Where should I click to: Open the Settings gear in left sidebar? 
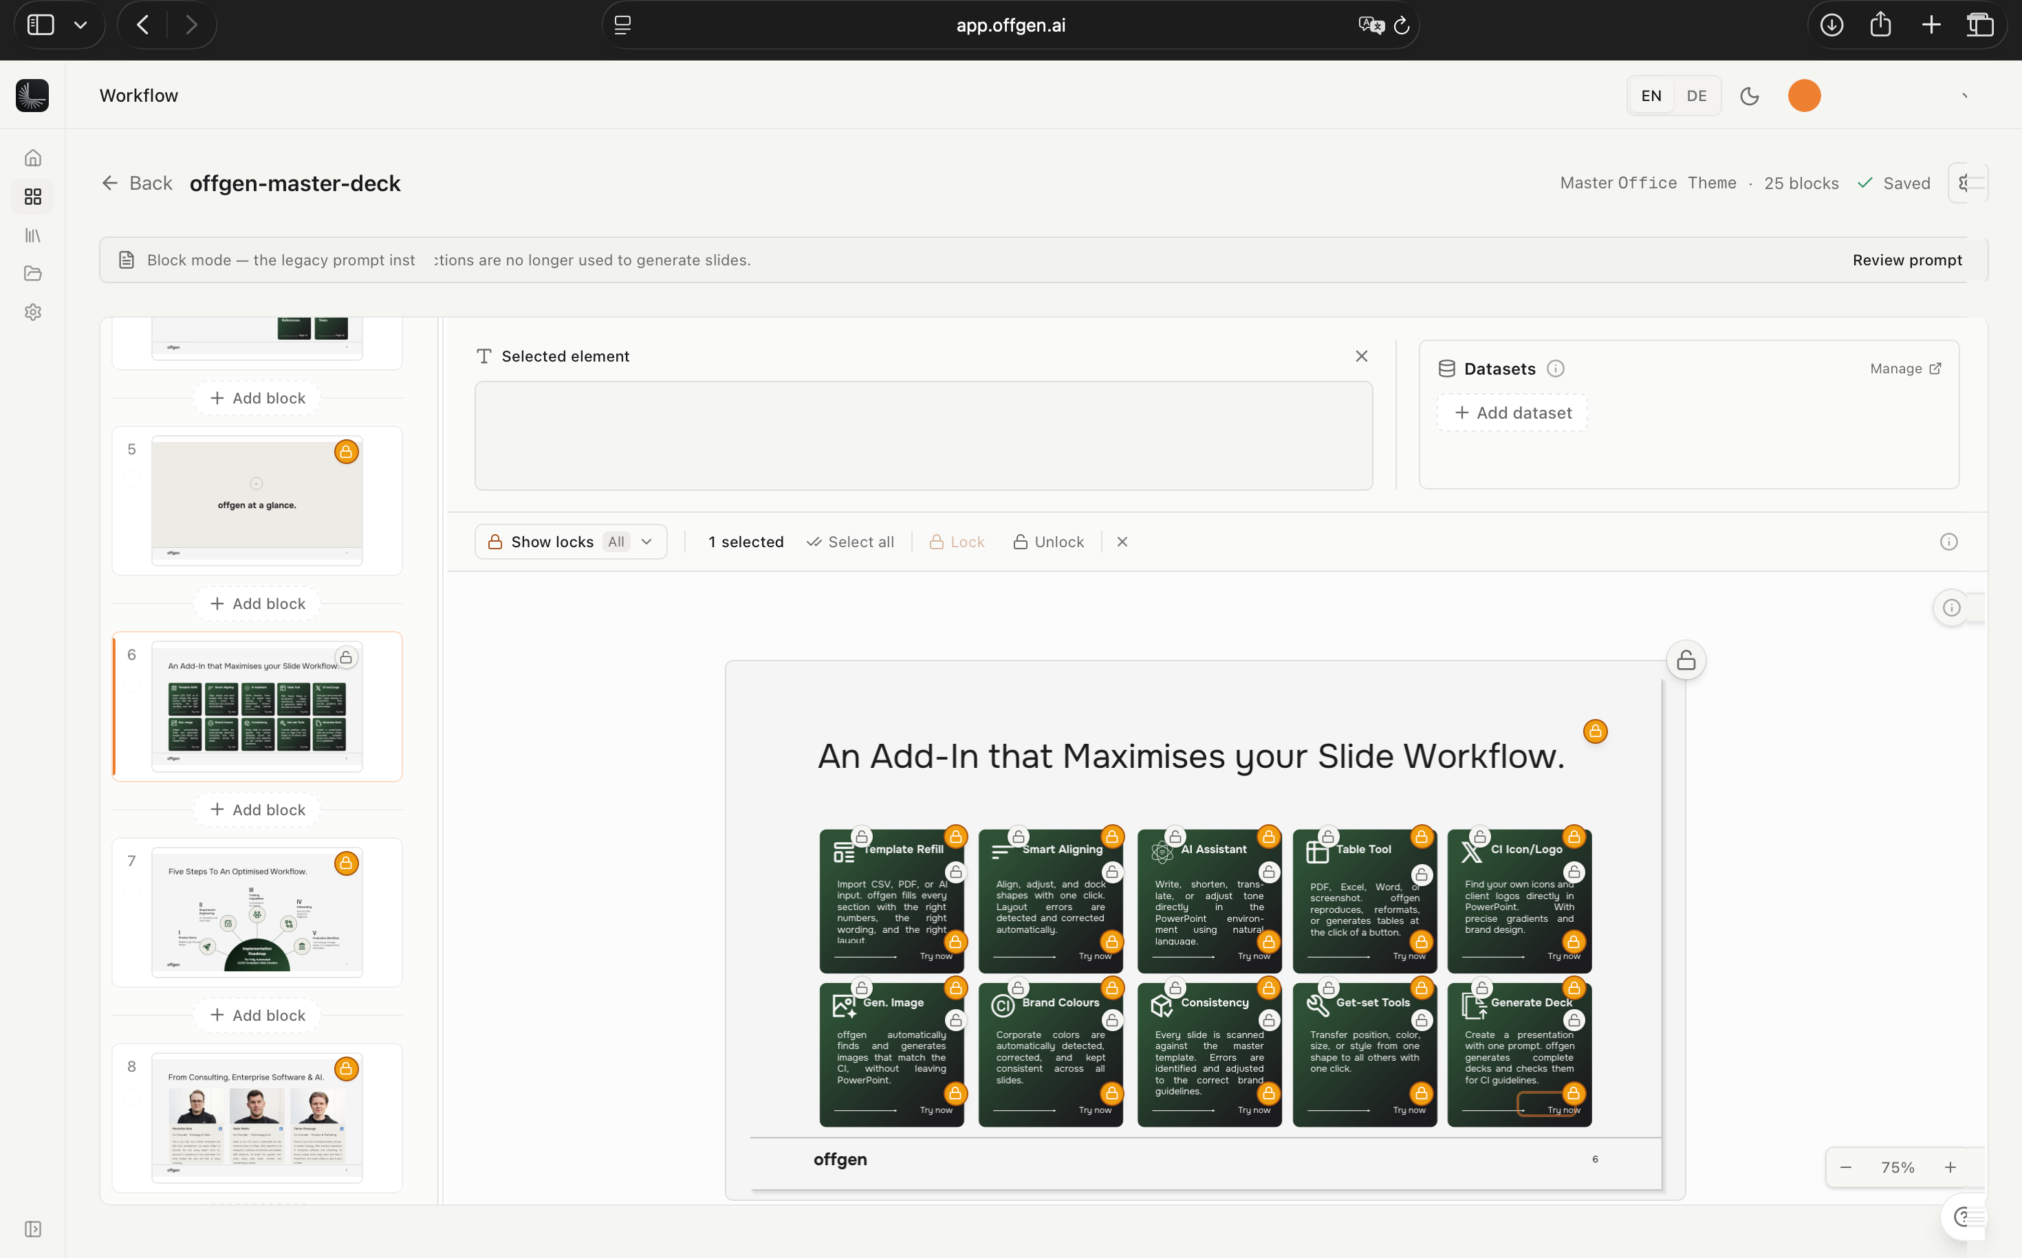click(32, 312)
